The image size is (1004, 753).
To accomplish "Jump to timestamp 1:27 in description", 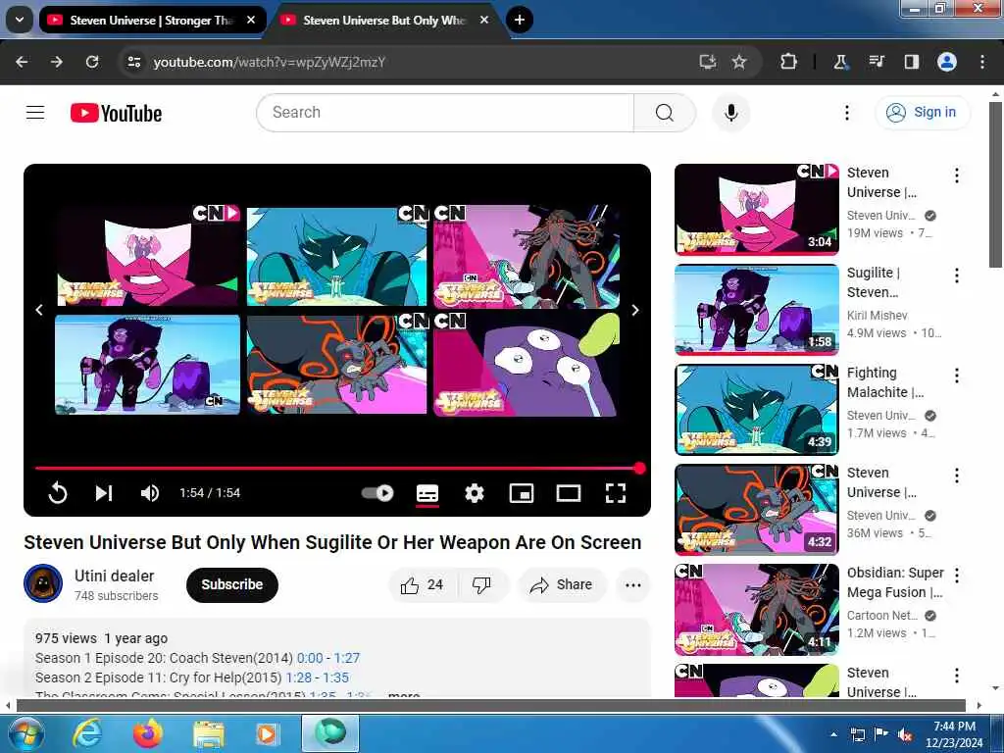I will tap(347, 658).
